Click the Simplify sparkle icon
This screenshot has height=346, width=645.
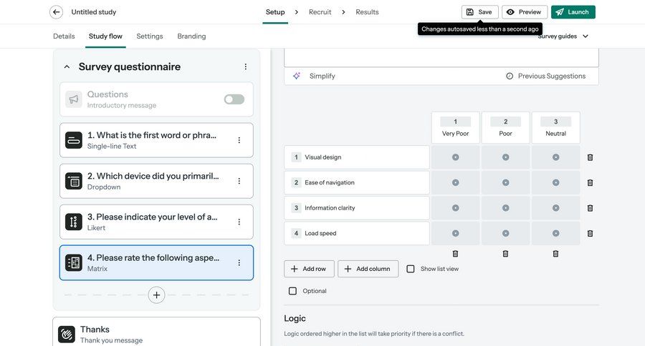(297, 76)
